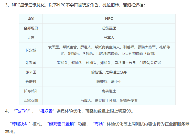
Task: Select 鬼谷道士 in the 长寿郊外 row
Action: click(x=109, y=91)
